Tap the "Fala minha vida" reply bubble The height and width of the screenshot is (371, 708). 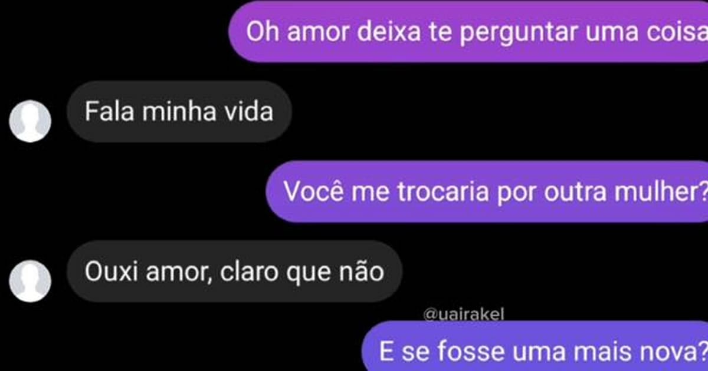[179, 111]
